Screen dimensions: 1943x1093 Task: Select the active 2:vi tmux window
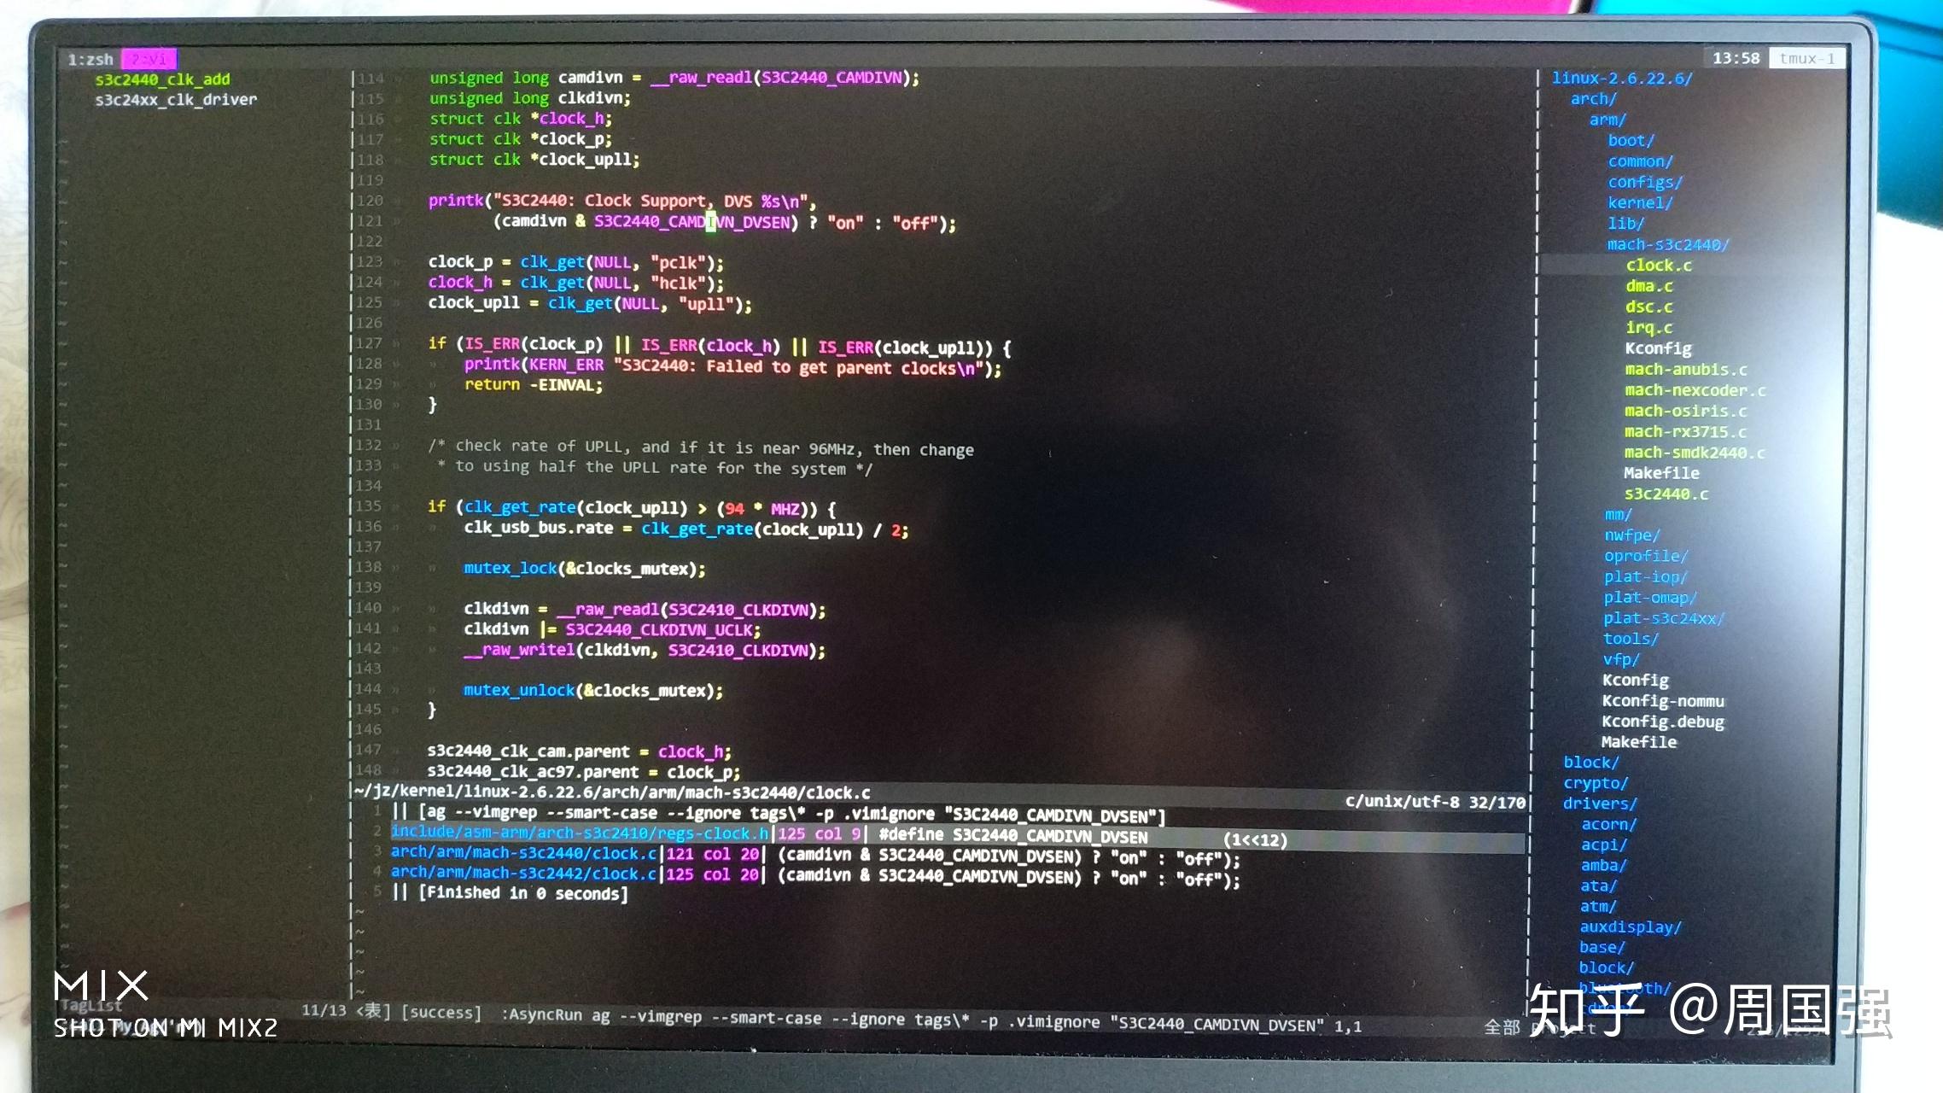point(150,58)
